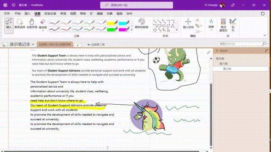Viewport: 271px width, 152px height.
Task: Sort pages using sort icon
Action: click(x=266, y=51)
